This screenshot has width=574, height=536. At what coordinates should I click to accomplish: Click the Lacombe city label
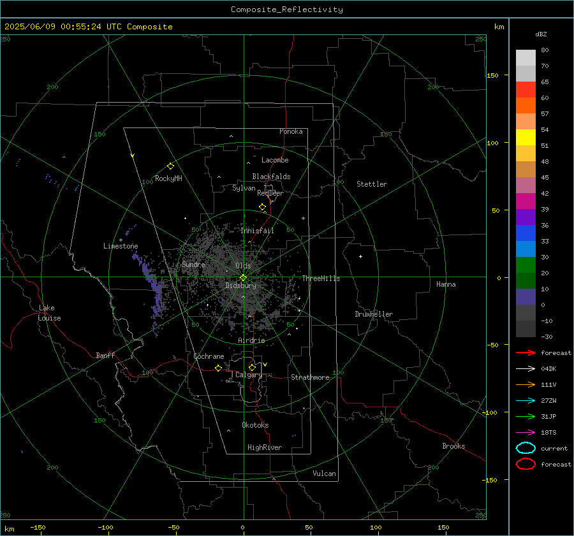tap(275, 160)
